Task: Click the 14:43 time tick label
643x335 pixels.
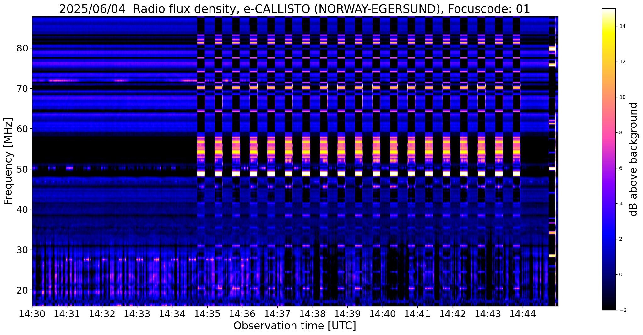Action: coord(488,314)
